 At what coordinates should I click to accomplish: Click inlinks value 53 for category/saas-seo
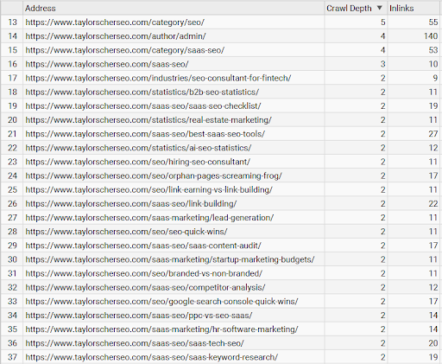[x=433, y=50]
